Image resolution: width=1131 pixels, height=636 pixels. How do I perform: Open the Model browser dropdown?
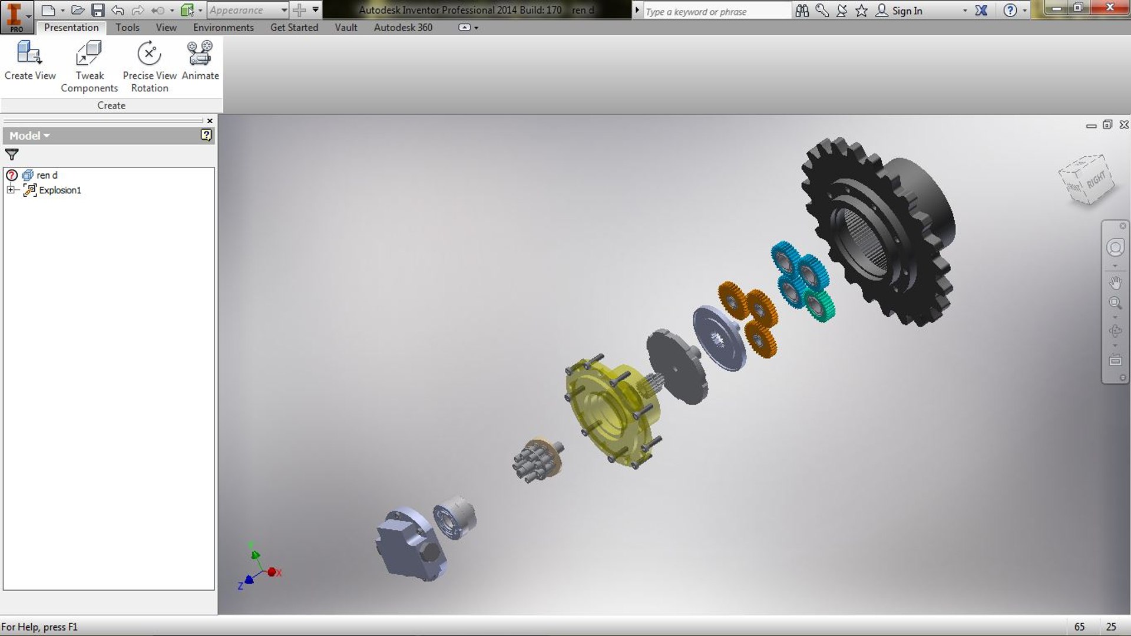[29, 136]
